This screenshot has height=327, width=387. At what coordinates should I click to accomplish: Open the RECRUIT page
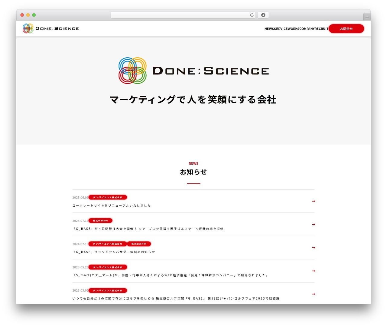click(x=321, y=29)
